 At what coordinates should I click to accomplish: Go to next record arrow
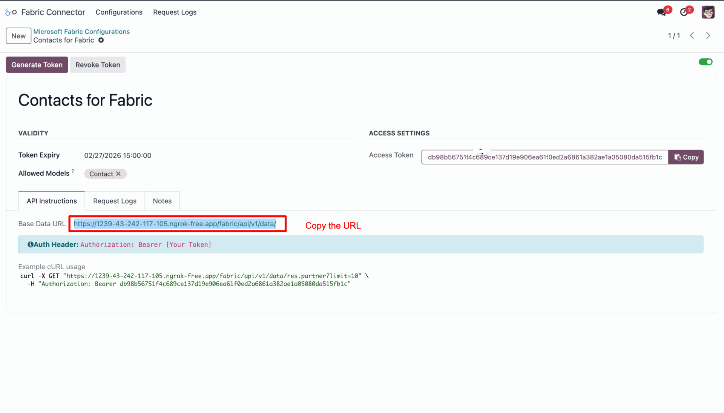point(708,35)
